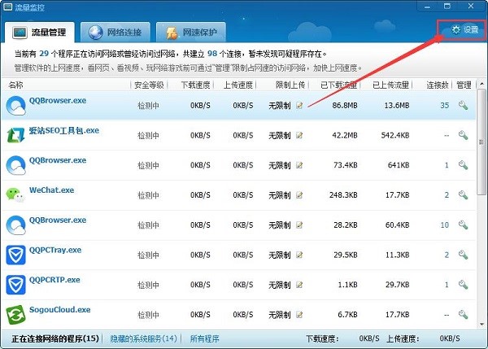Select the QQPCTray.exe process name

[x=55, y=250]
